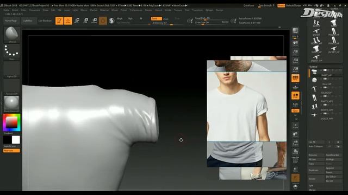Toggle the Edit mode button
348x195 pixels.
tap(59, 21)
